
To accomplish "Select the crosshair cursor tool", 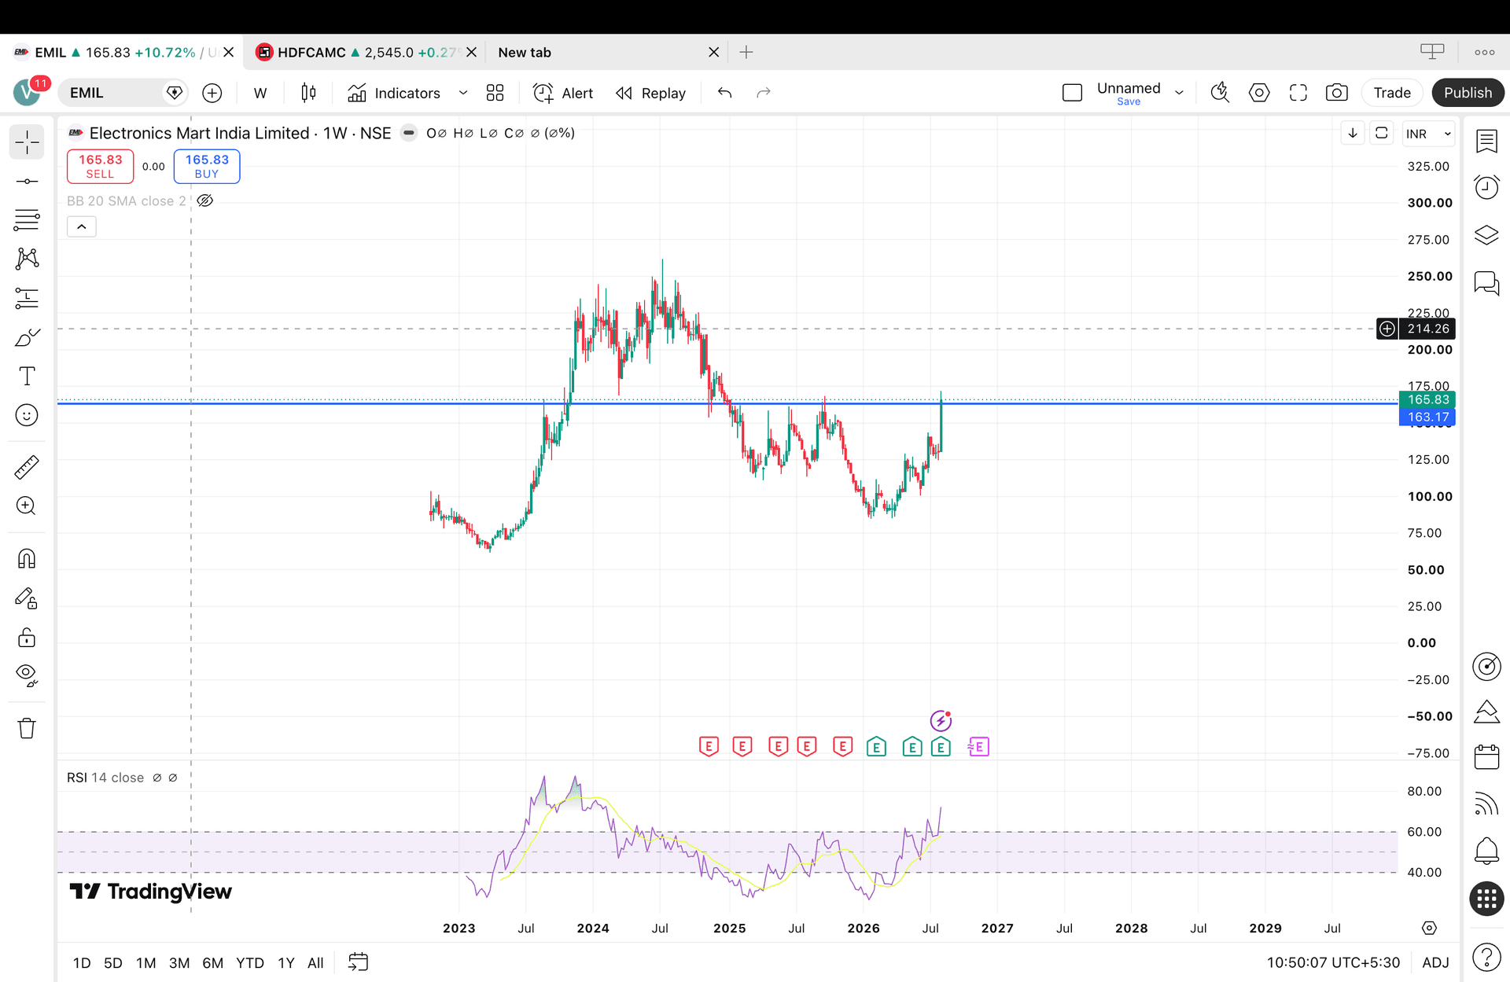I will [27, 142].
